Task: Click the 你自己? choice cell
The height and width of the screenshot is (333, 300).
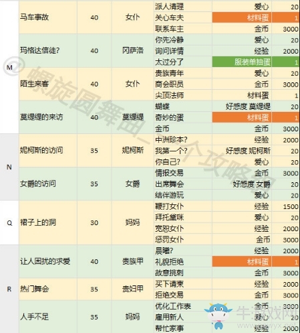Action: pos(183,161)
